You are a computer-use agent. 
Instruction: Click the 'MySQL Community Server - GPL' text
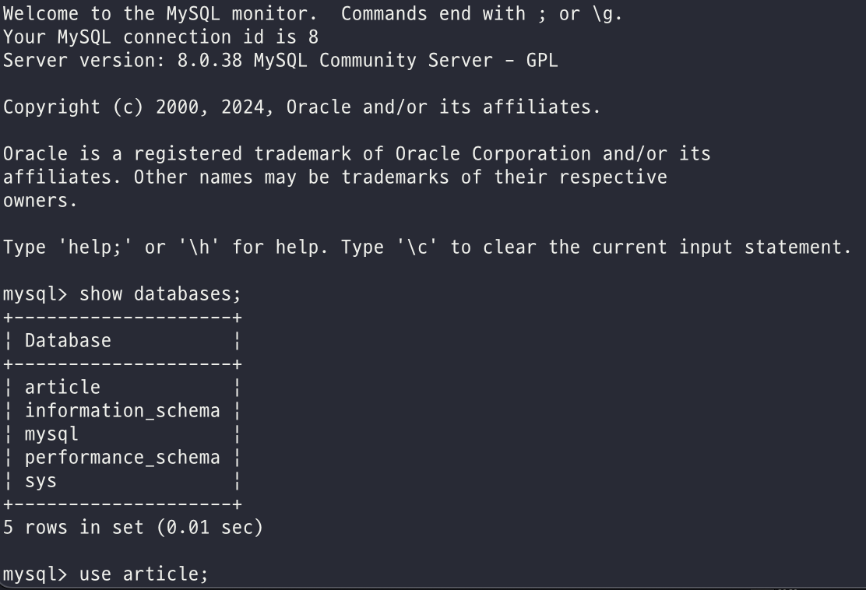tap(406, 61)
